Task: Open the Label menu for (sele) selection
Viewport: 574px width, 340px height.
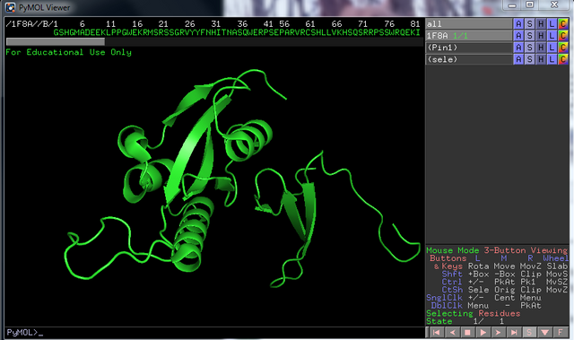Action: (x=552, y=59)
